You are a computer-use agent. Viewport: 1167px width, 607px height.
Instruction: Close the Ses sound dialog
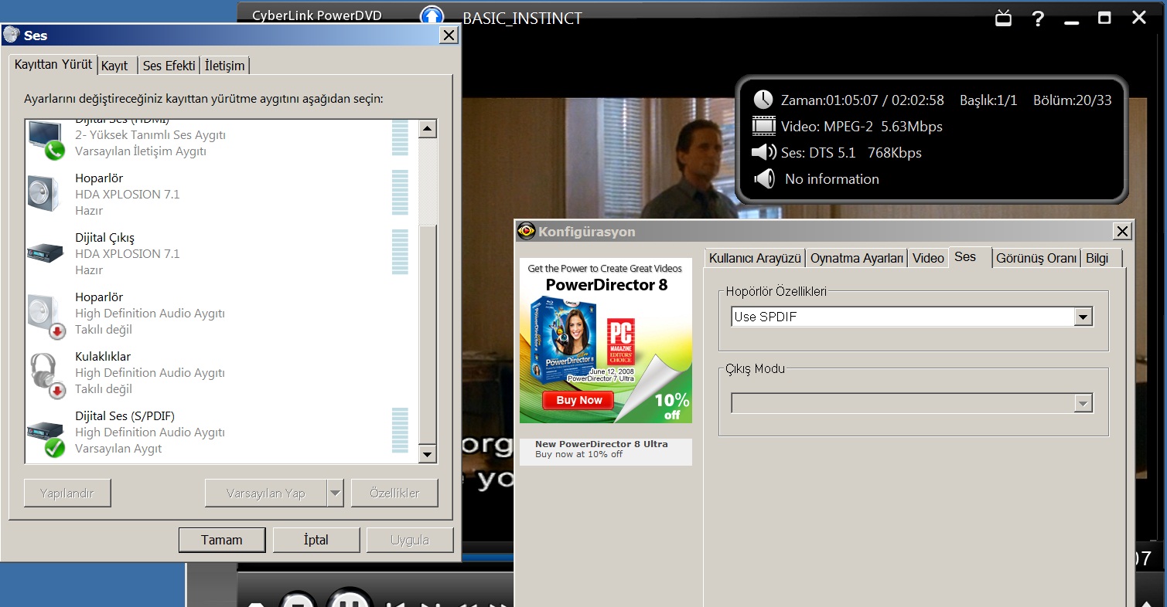pos(448,35)
